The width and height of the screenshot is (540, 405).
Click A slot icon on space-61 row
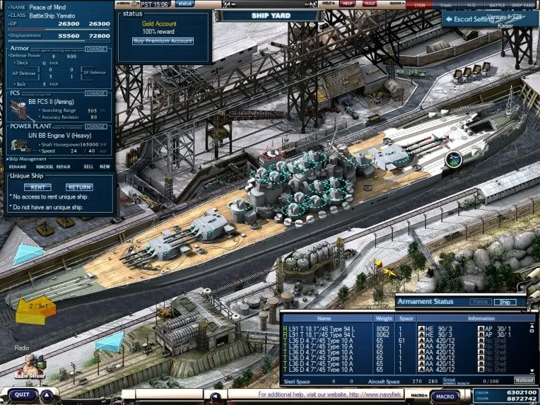click(x=421, y=341)
